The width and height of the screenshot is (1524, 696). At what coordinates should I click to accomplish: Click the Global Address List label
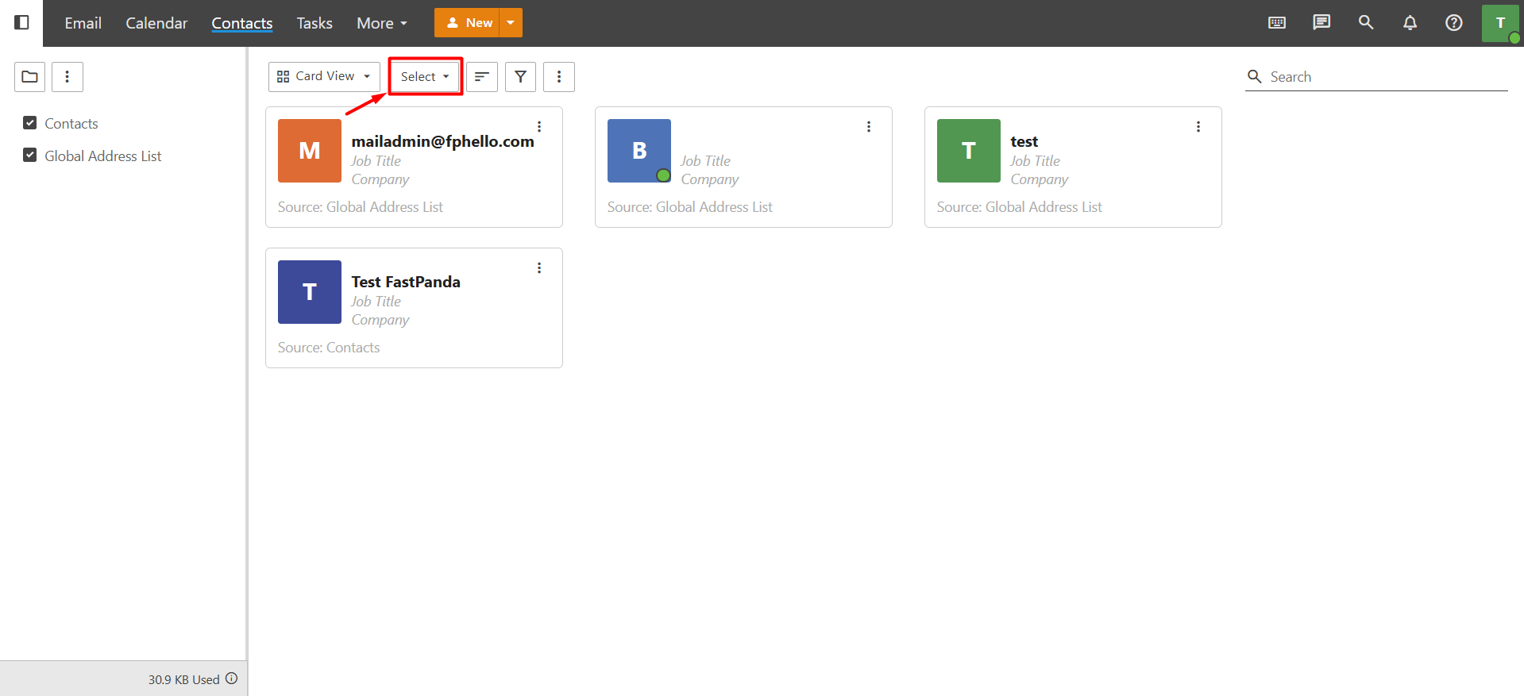click(103, 156)
